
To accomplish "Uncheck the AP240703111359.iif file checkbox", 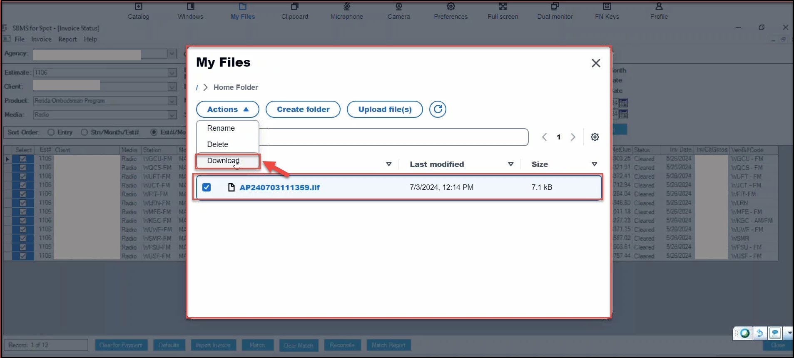I will click(207, 187).
